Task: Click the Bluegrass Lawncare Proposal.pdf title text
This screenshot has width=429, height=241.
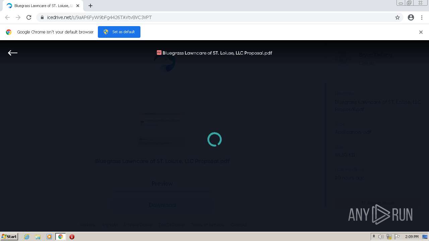Action: coord(217,53)
